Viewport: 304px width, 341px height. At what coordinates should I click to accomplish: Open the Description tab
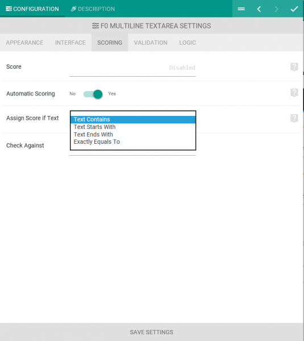[x=93, y=9]
